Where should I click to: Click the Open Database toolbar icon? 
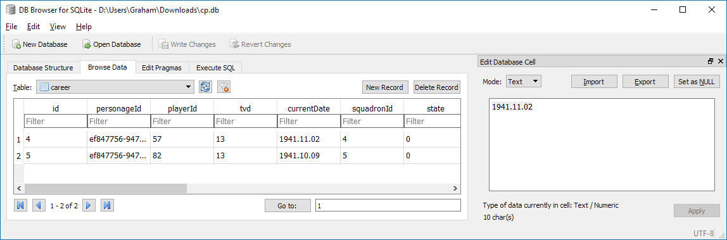pos(87,44)
